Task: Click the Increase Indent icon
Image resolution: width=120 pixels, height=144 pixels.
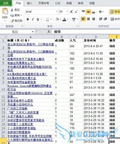Action: (105, 19)
